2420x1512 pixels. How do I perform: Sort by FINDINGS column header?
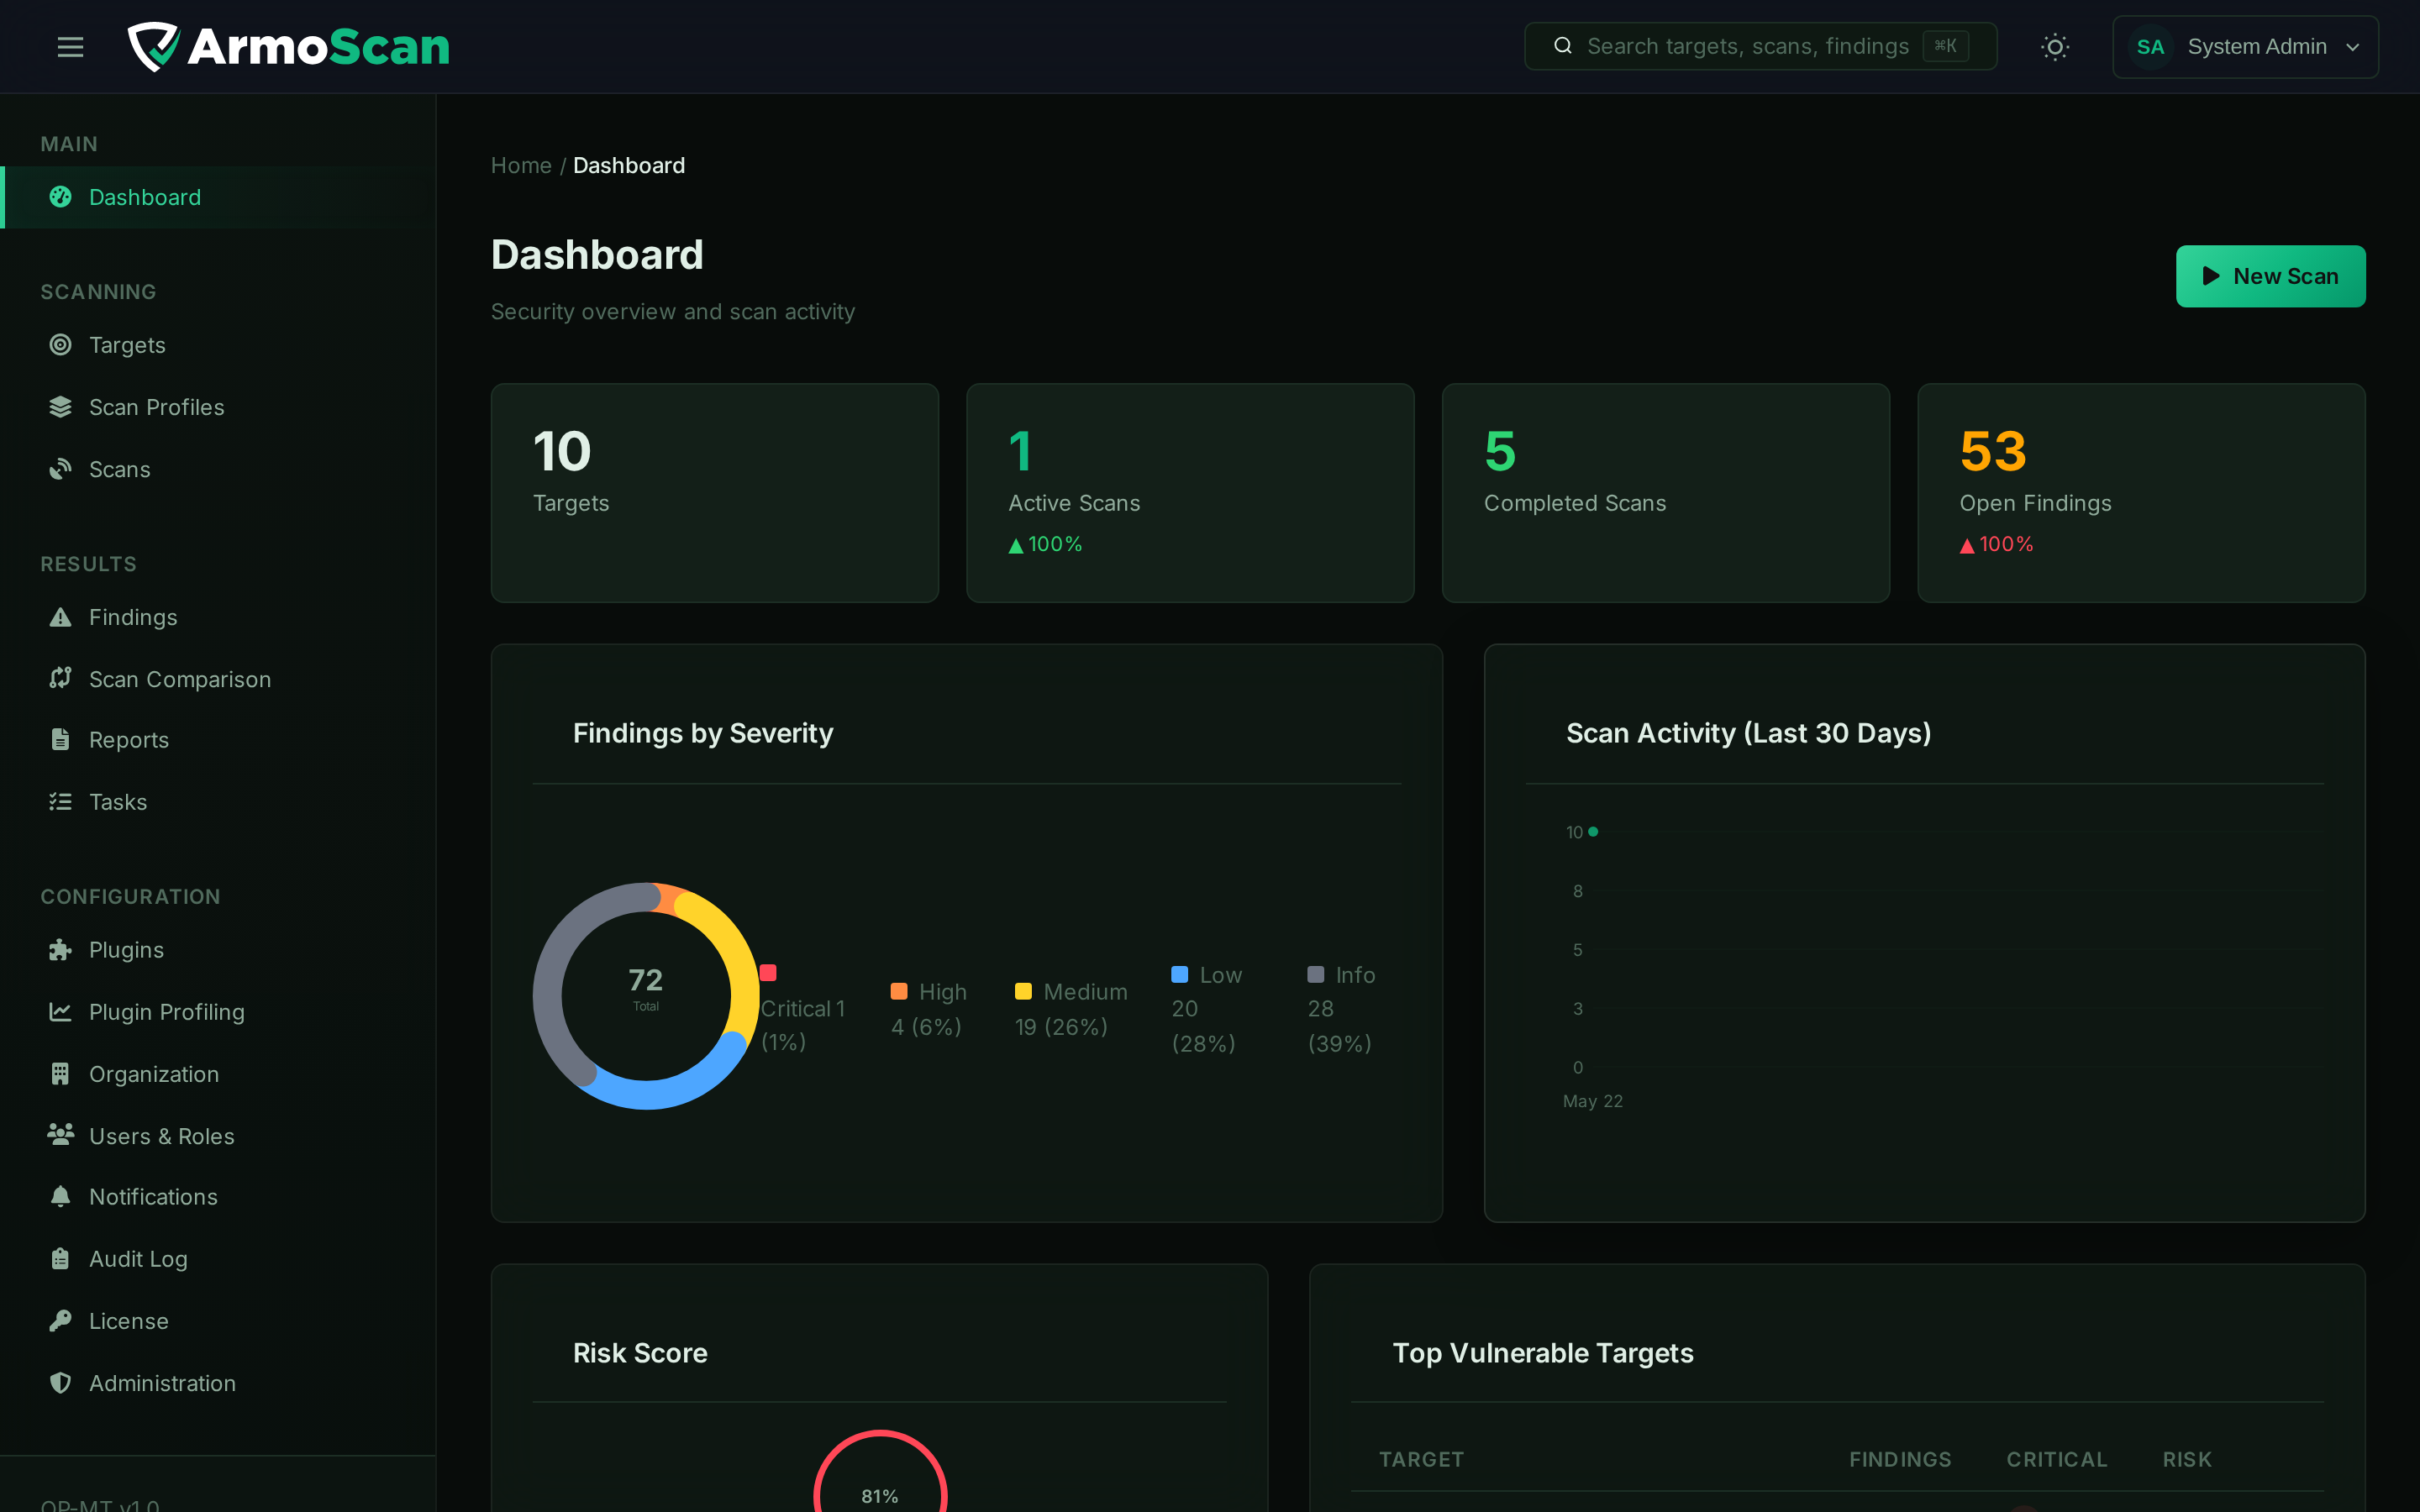(1900, 1459)
